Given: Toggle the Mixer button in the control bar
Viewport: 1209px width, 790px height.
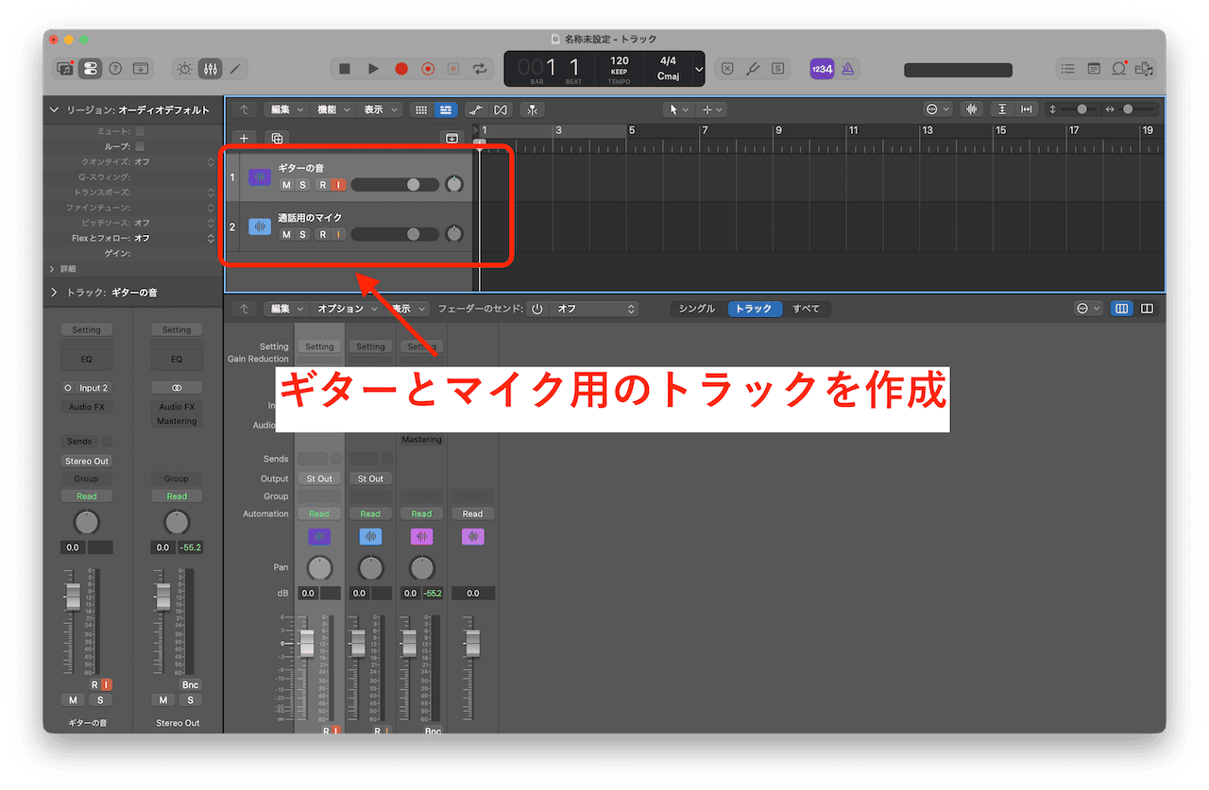Looking at the screenshot, I should pos(210,68).
